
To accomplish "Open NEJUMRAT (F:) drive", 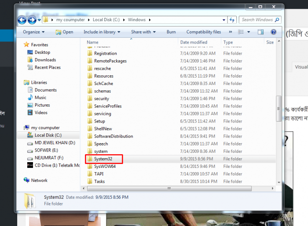I will pos(49,158).
